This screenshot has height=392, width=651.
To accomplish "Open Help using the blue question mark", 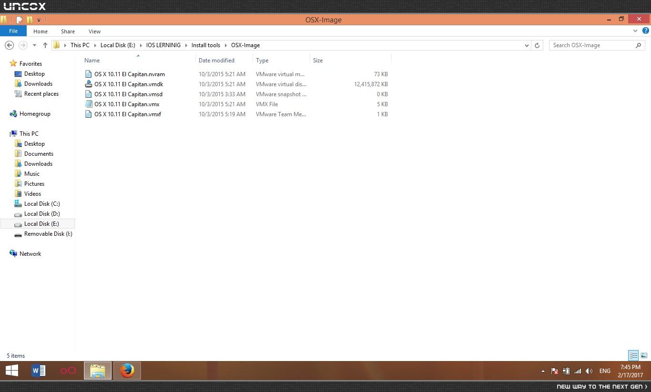I will 646,31.
